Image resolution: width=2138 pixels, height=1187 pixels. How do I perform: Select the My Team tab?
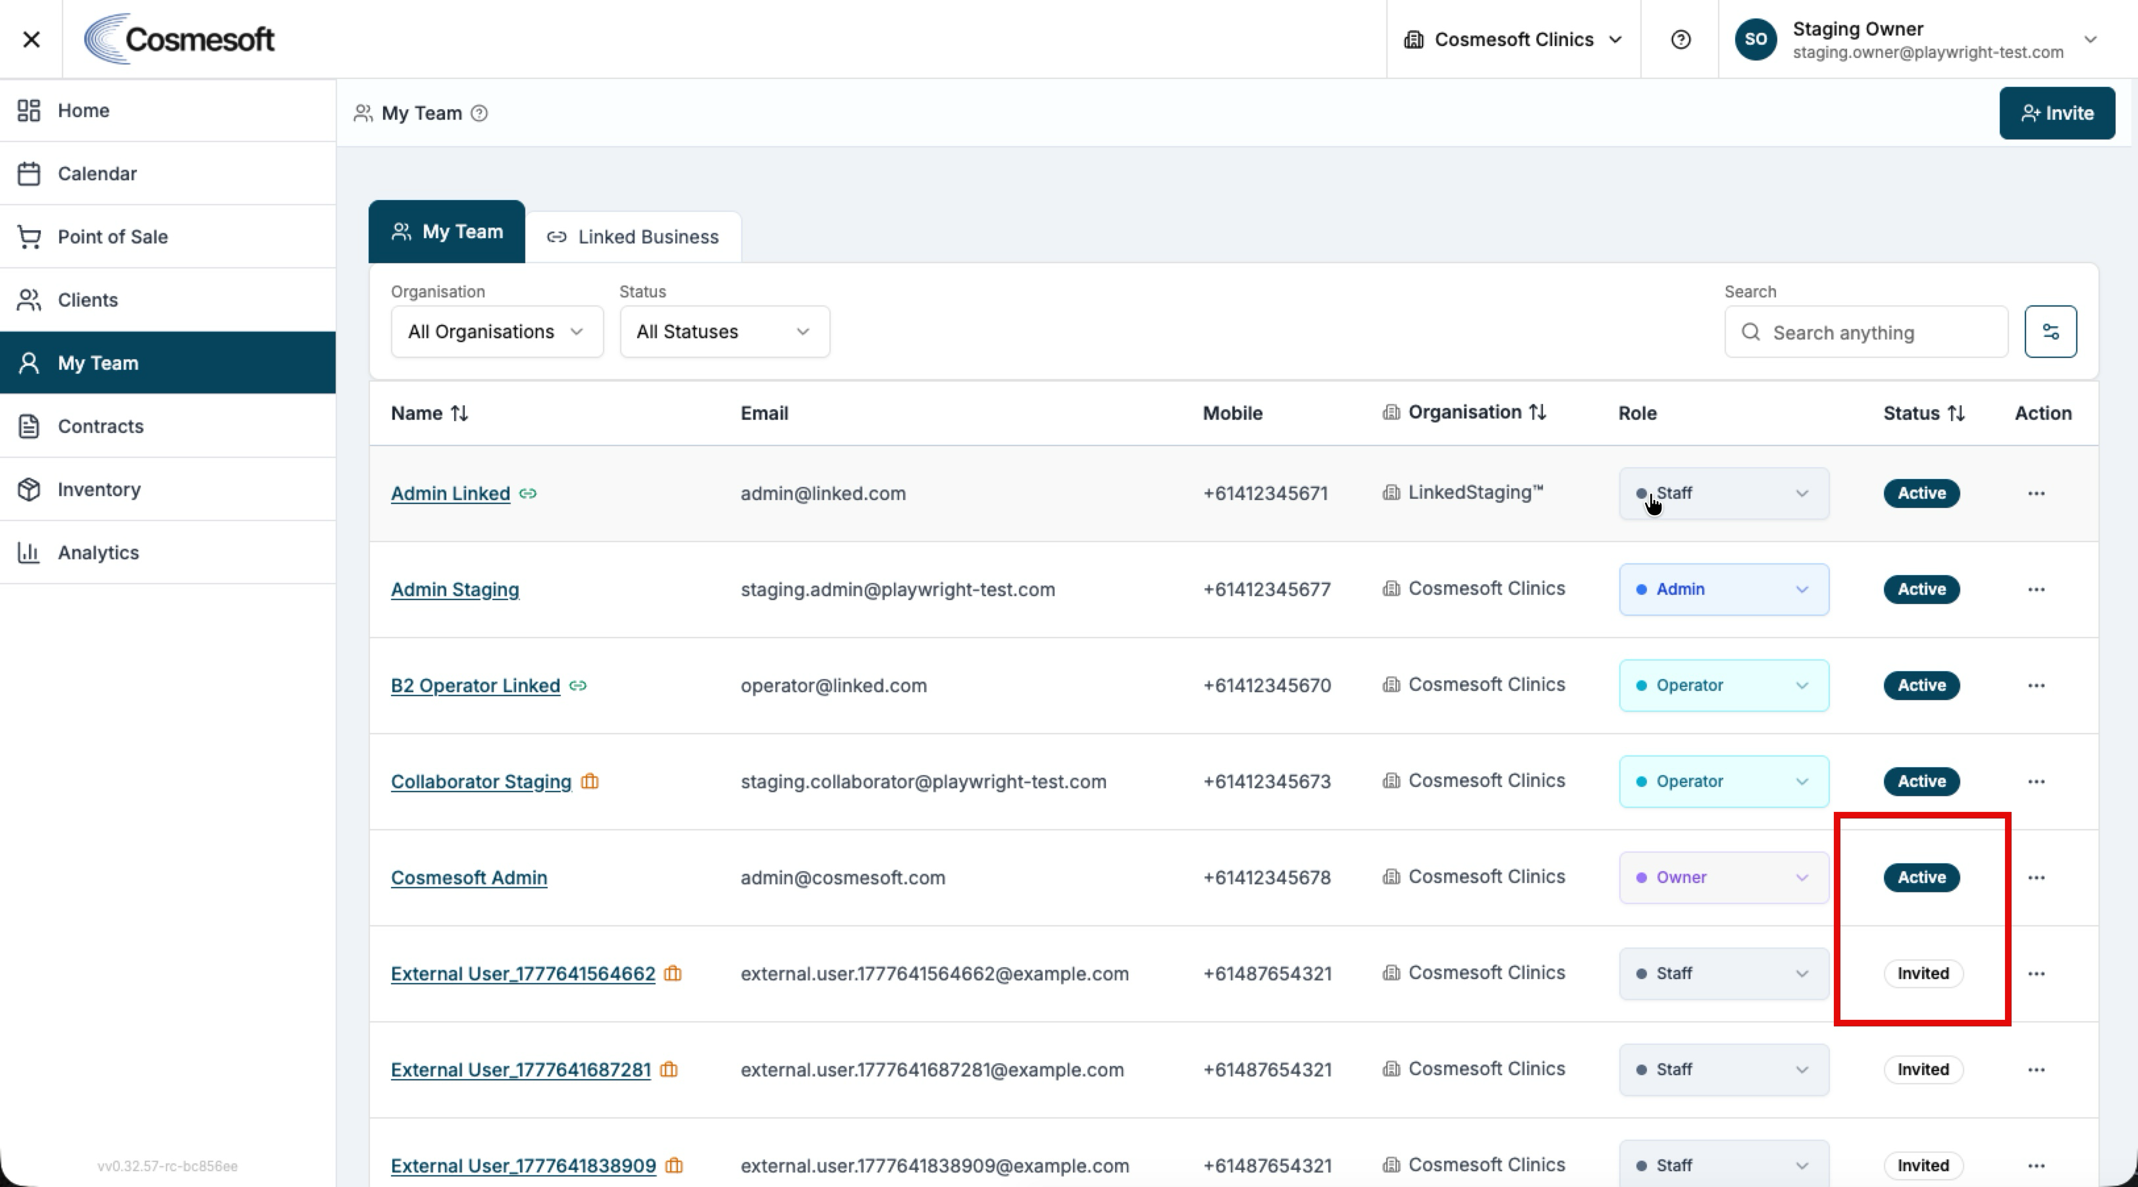446,232
